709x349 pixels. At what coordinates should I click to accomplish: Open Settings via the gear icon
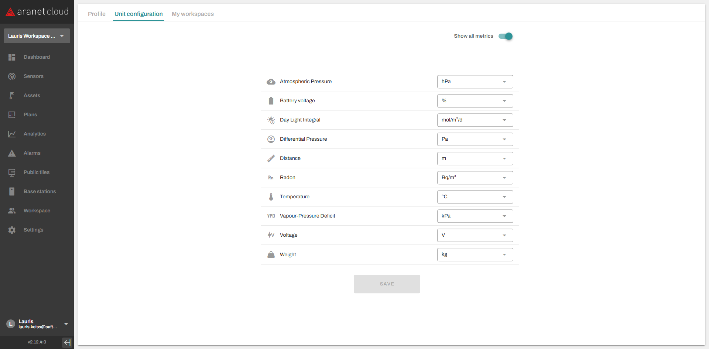[12, 230]
